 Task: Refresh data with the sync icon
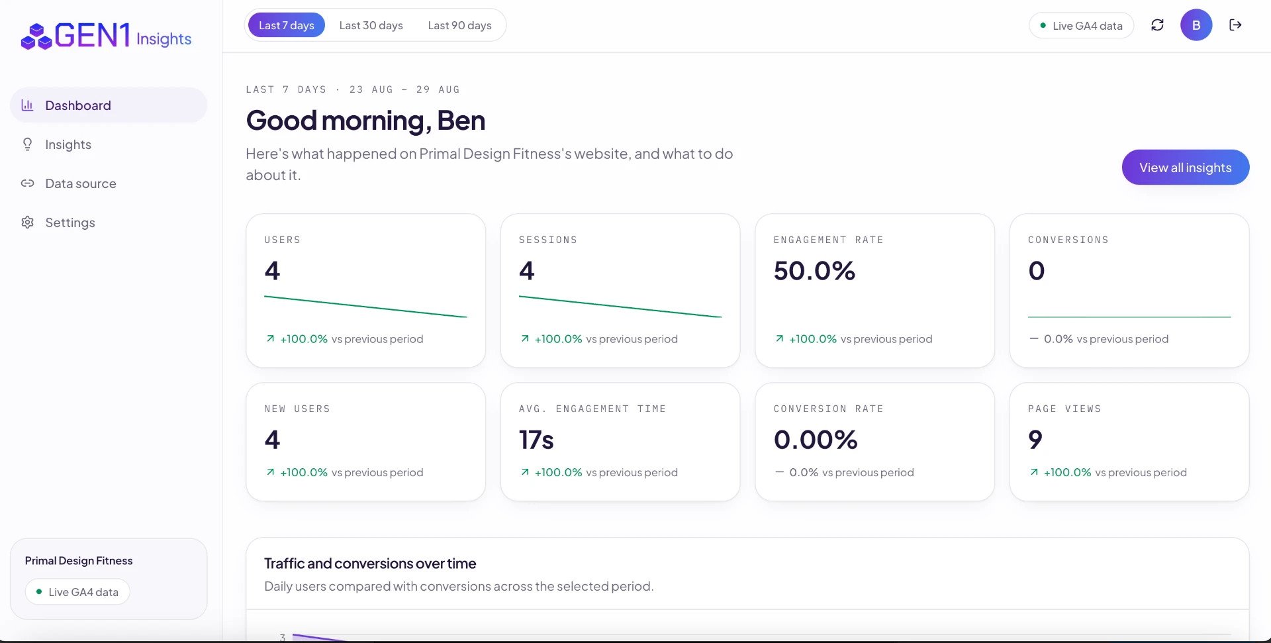pos(1157,25)
